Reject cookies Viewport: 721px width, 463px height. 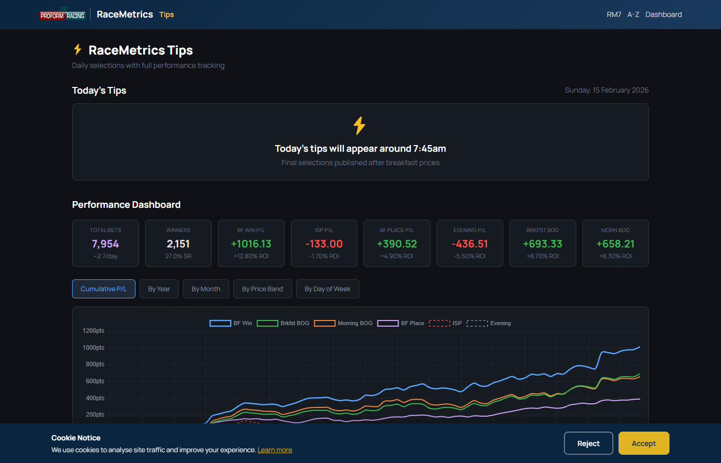pos(588,443)
